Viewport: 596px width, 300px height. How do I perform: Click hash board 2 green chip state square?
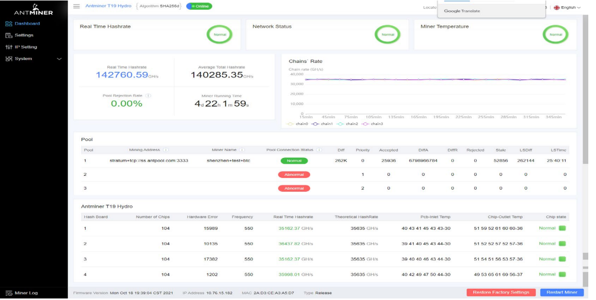562,244
